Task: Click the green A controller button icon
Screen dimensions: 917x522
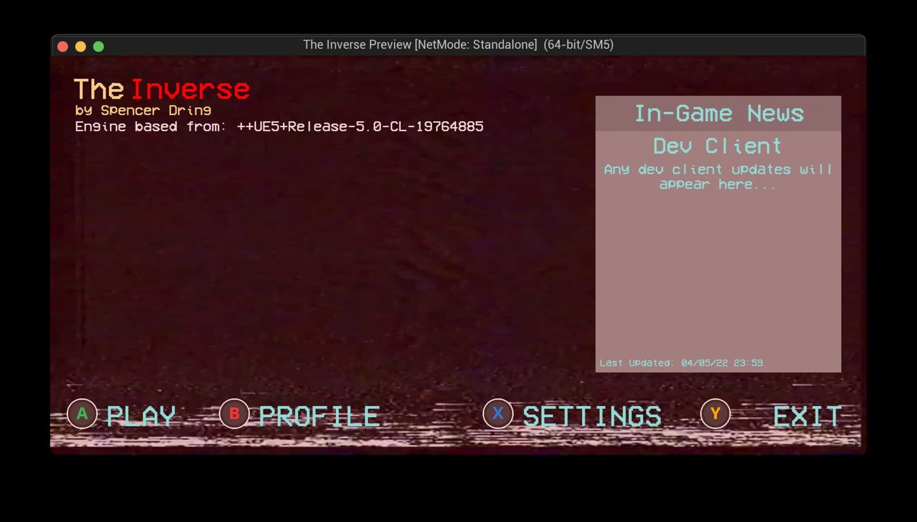Action: point(82,414)
